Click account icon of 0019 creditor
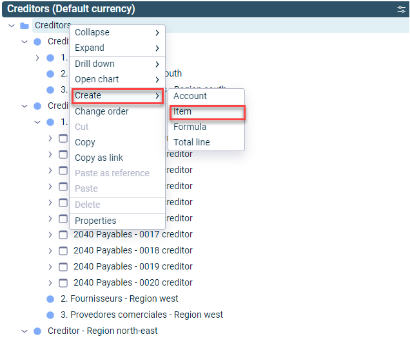410x339 pixels. [63, 267]
